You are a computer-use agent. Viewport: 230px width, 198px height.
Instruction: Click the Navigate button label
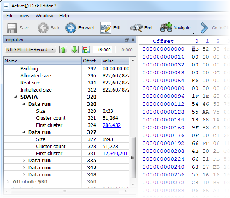[x=182, y=28]
